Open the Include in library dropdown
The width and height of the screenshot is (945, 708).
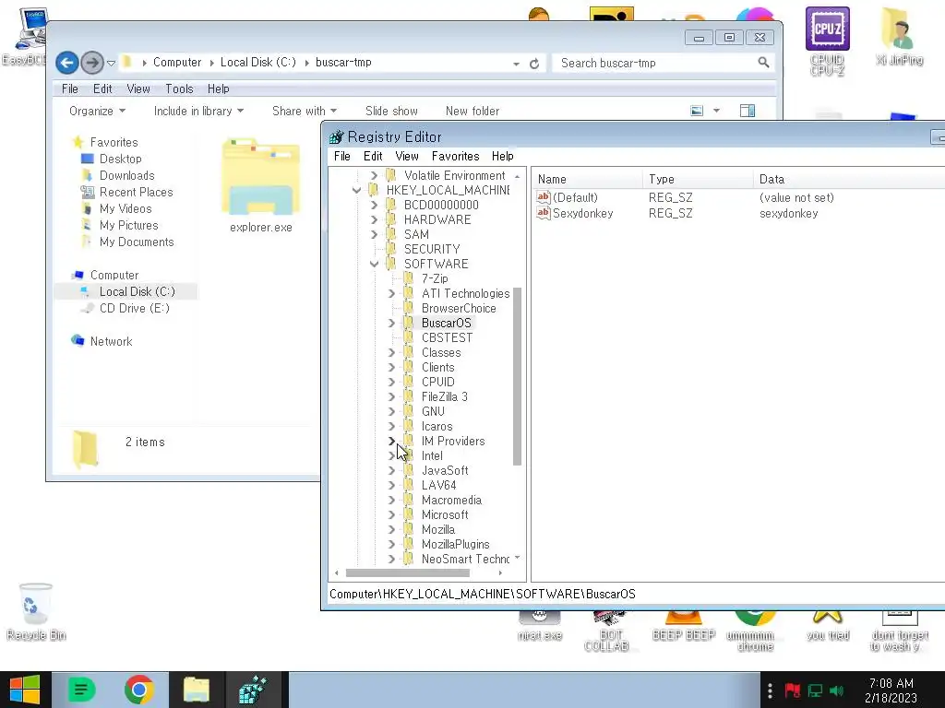pyautogui.click(x=199, y=111)
